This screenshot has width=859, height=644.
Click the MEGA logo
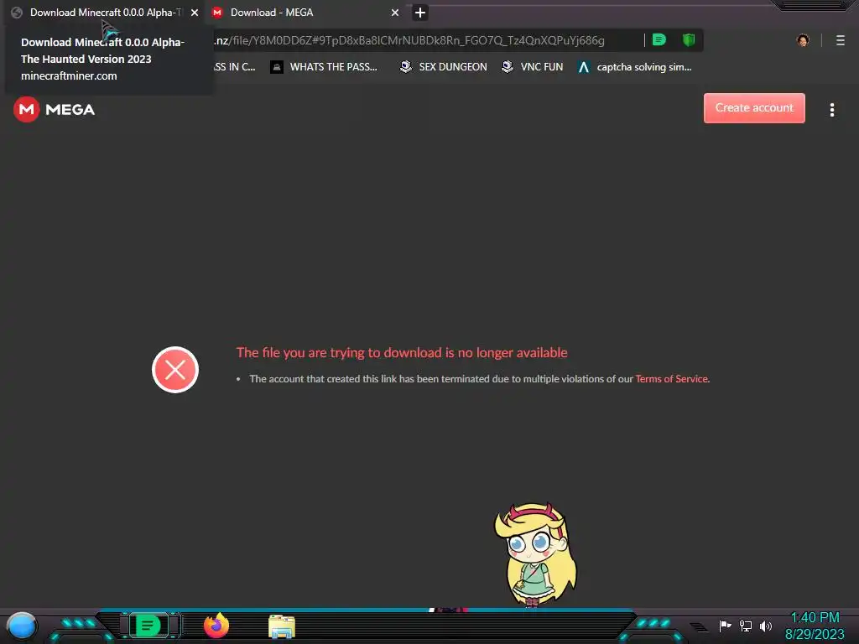pyautogui.click(x=55, y=110)
